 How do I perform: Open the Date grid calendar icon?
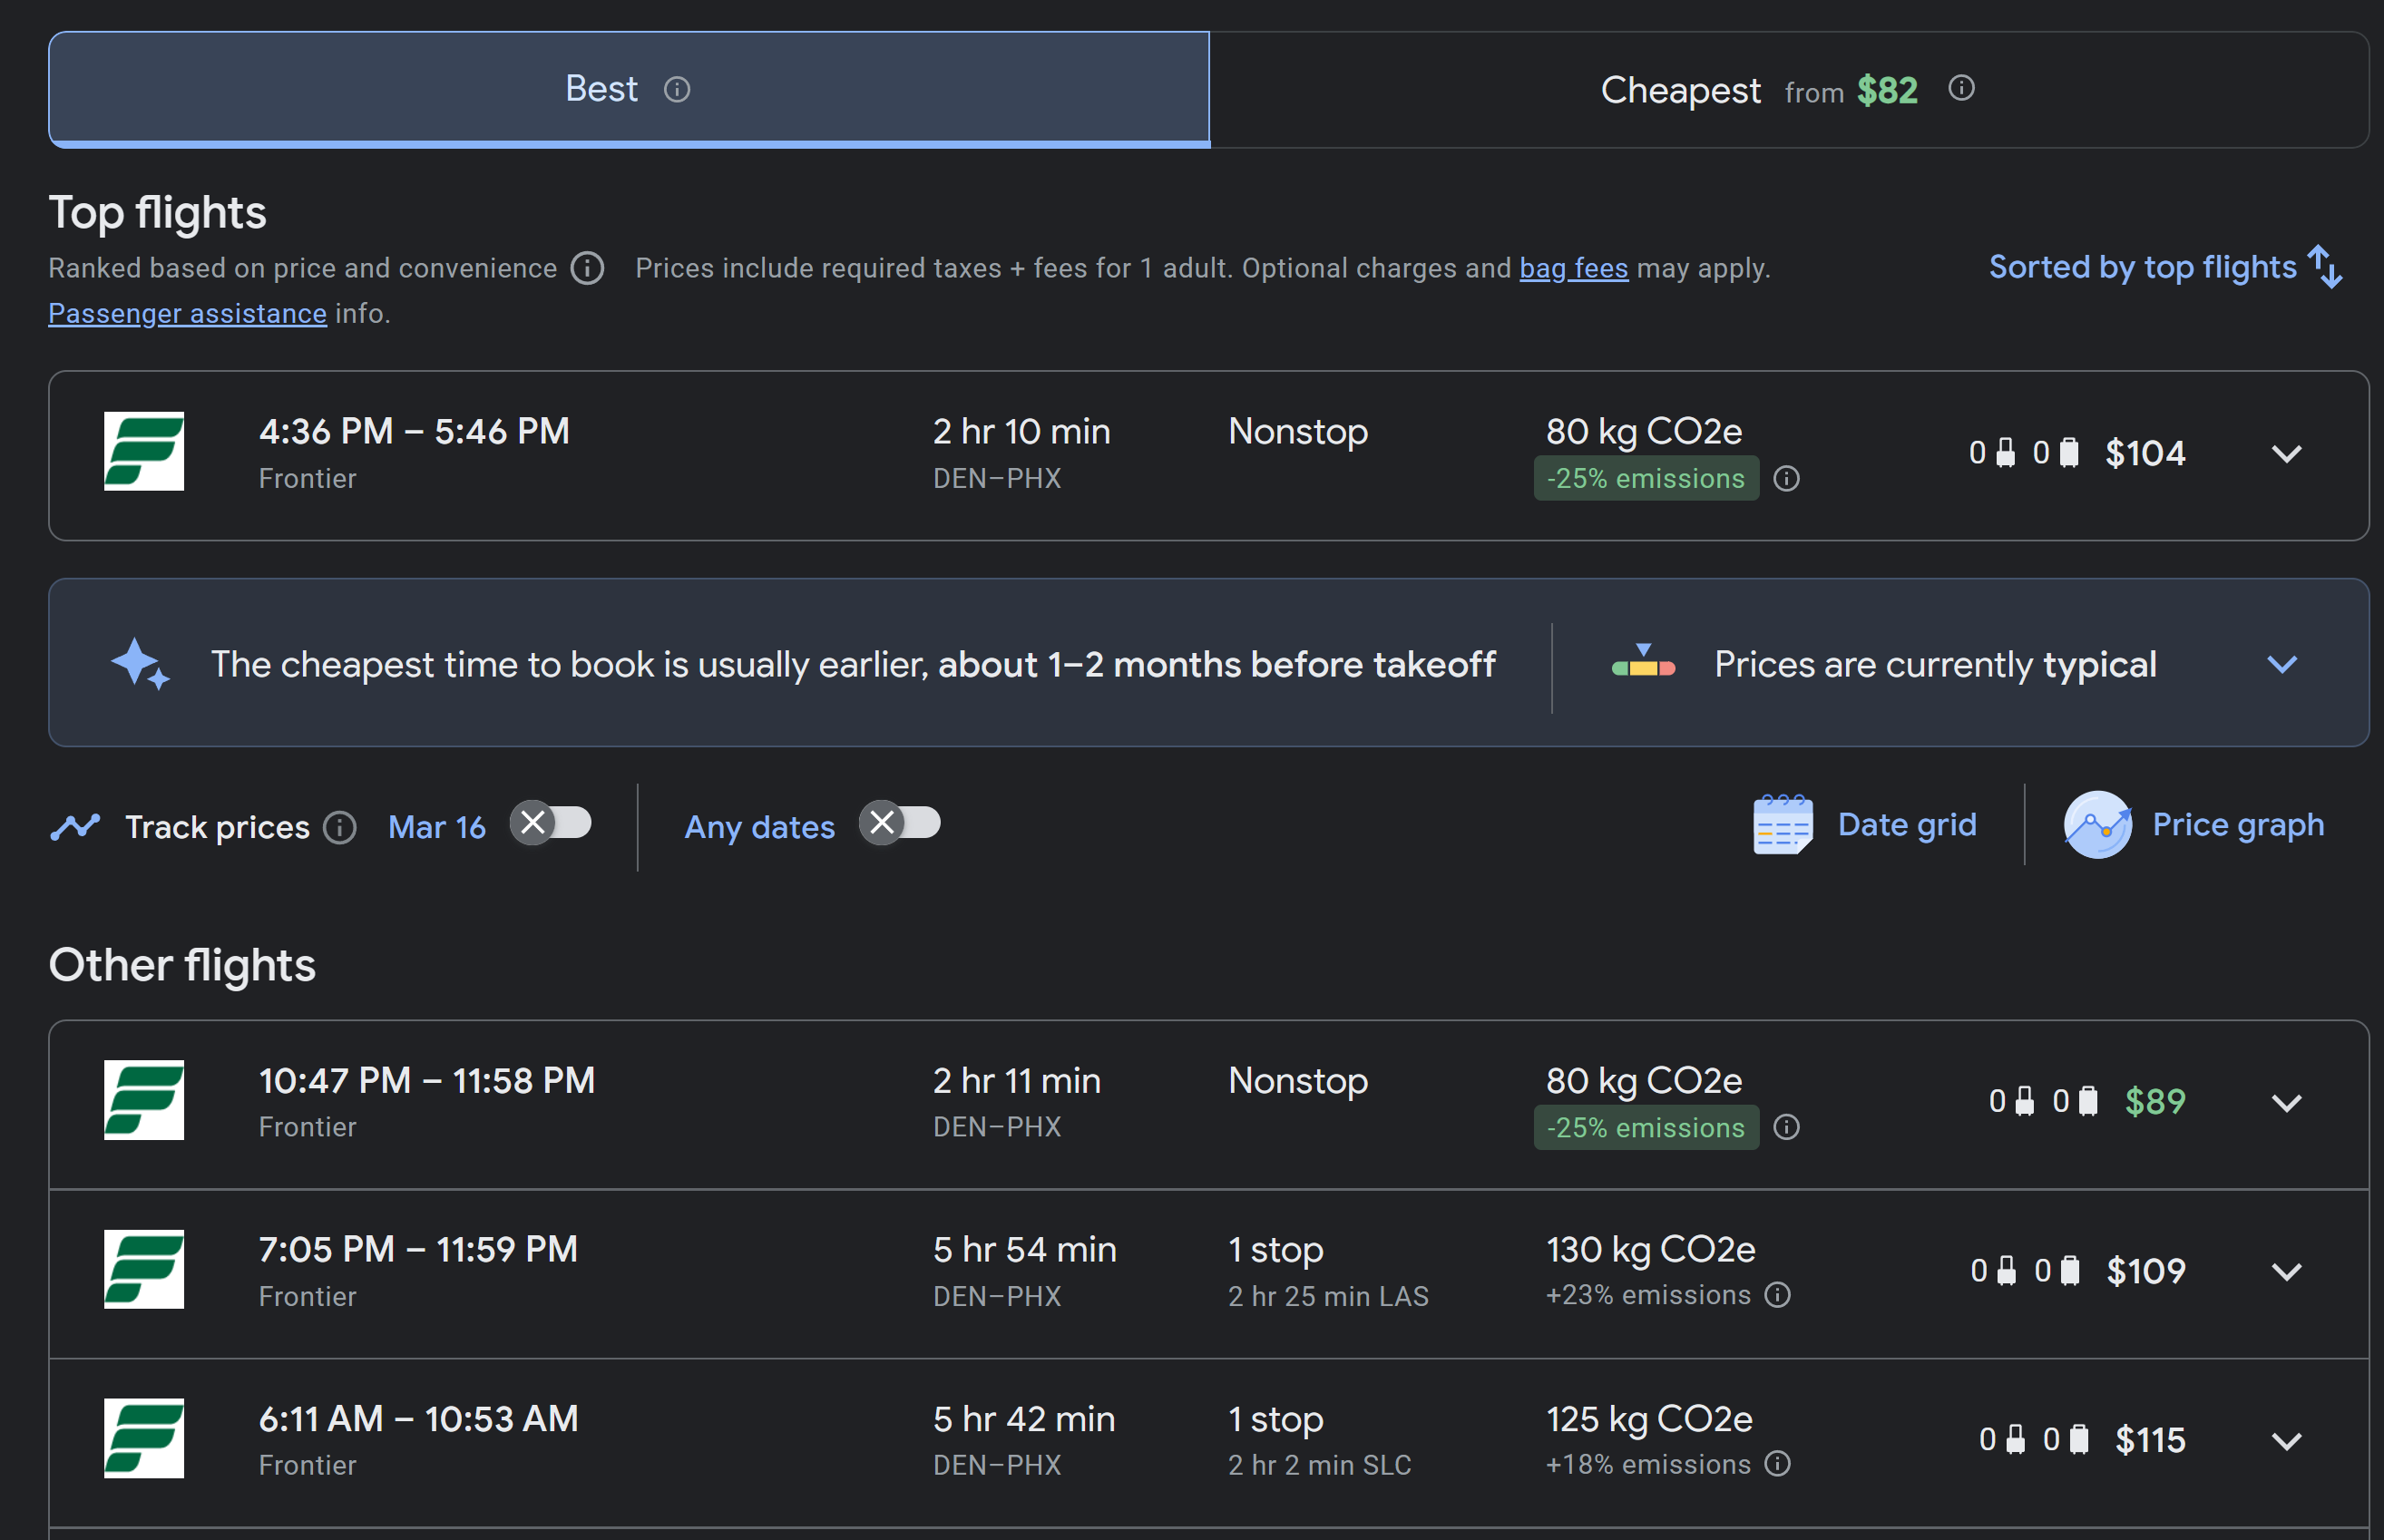[1782, 825]
